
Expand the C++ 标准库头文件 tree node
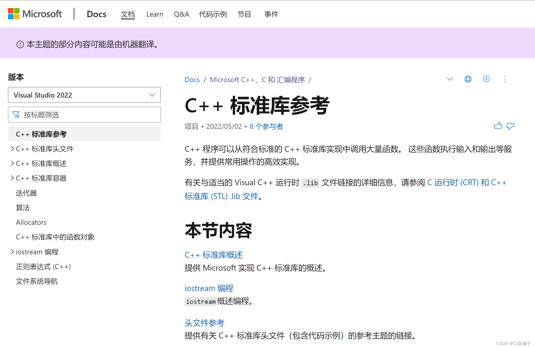pyautogui.click(x=12, y=149)
